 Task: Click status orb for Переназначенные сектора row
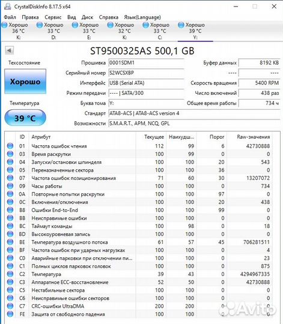(10, 170)
